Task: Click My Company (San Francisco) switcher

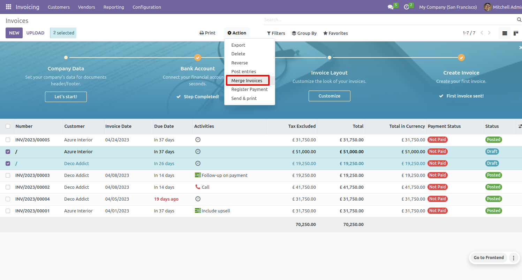Action: (448, 7)
